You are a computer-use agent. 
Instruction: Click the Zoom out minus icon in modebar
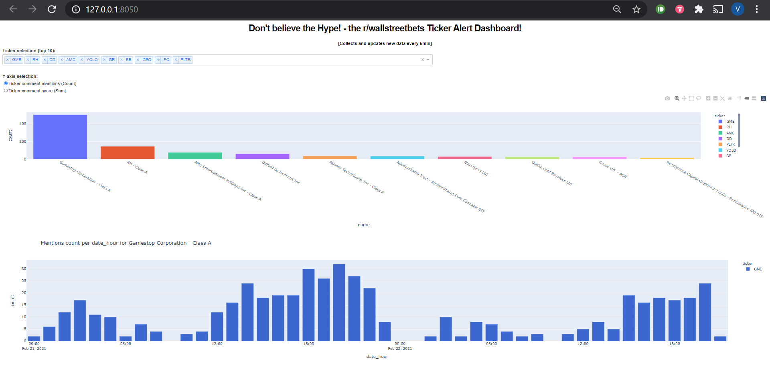pos(715,98)
